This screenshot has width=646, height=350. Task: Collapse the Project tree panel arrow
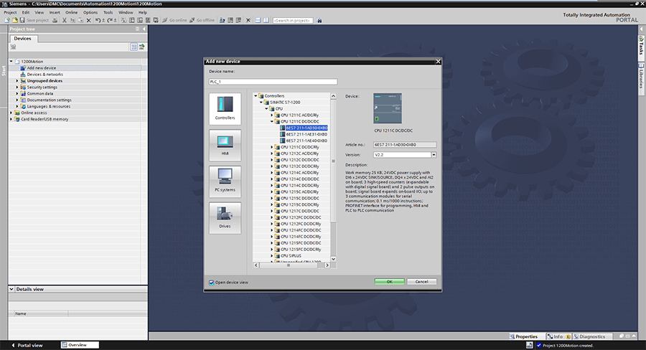144,29
